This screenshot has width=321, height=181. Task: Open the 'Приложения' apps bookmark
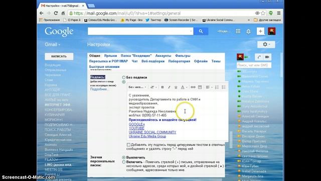pyautogui.click(x=49, y=20)
